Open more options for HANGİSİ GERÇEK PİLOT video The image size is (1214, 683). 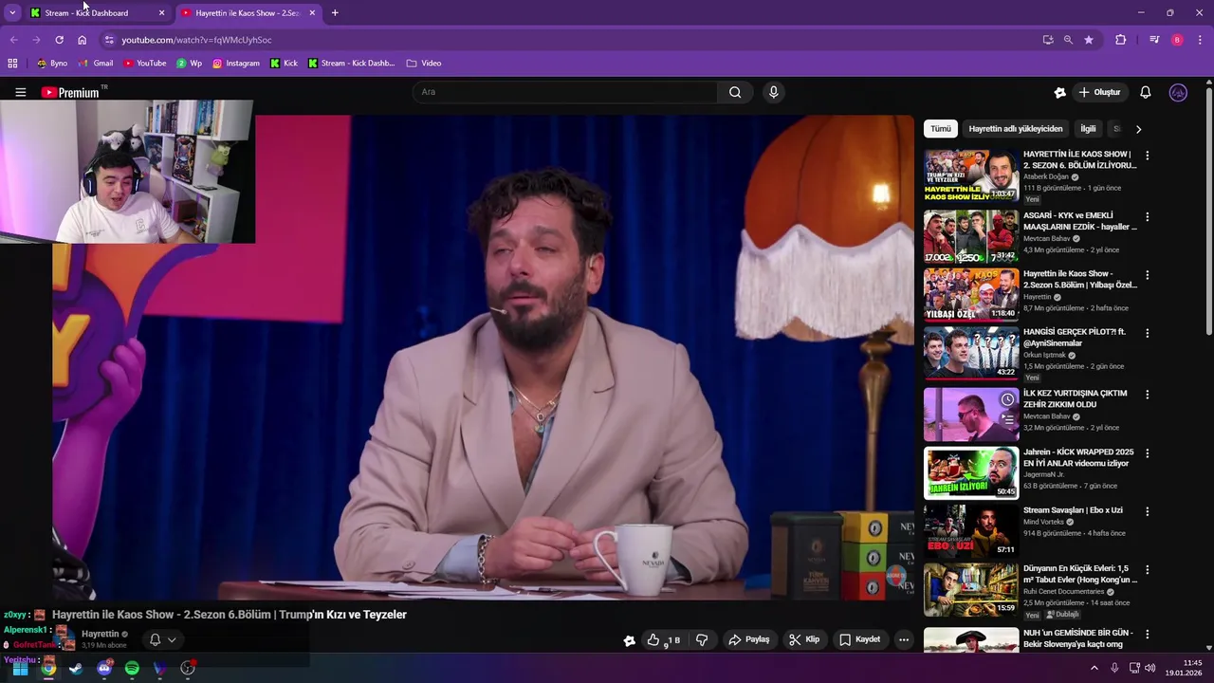coord(1147,333)
